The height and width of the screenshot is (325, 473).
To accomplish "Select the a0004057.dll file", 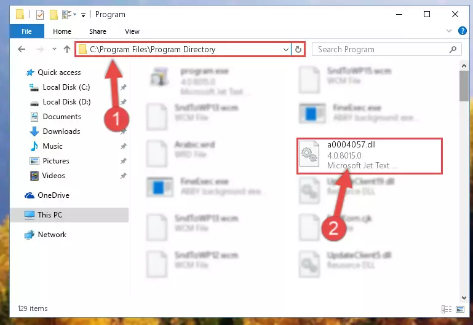I will 370,155.
